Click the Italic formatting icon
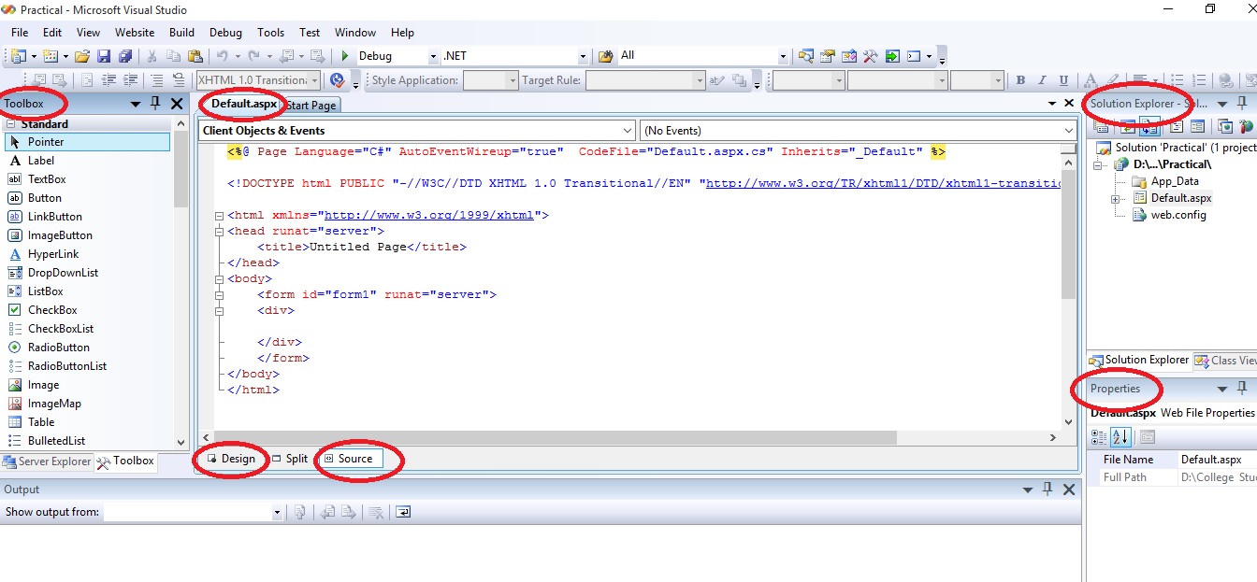 tap(1043, 80)
